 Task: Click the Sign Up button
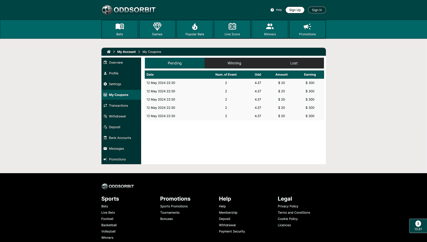(295, 10)
